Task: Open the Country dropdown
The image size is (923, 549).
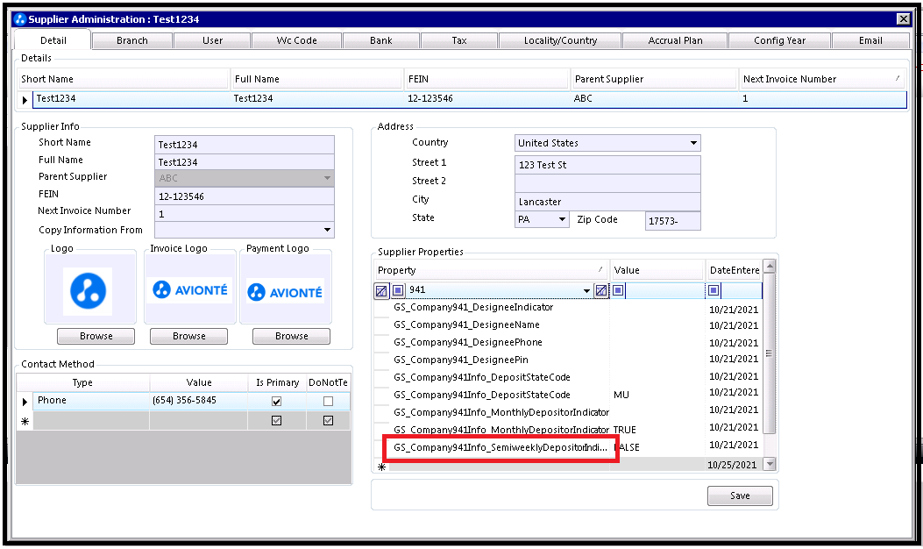Action: 693,143
